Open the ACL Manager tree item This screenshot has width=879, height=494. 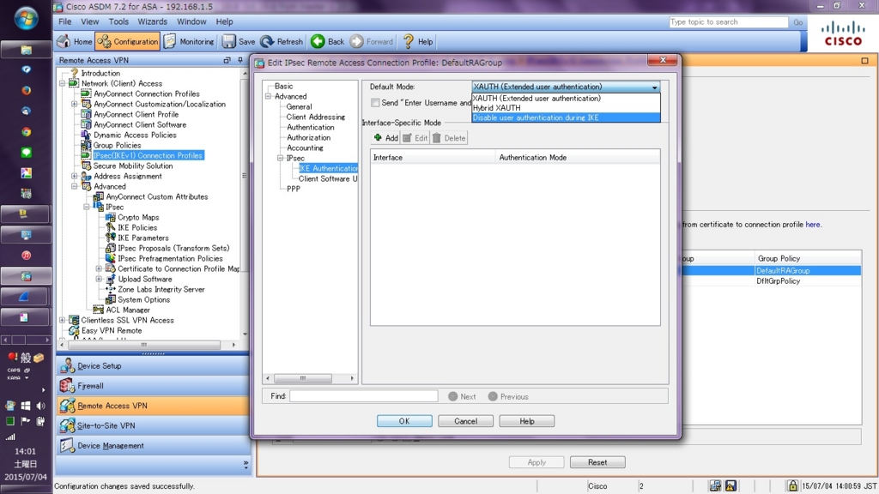pos(128,310)
